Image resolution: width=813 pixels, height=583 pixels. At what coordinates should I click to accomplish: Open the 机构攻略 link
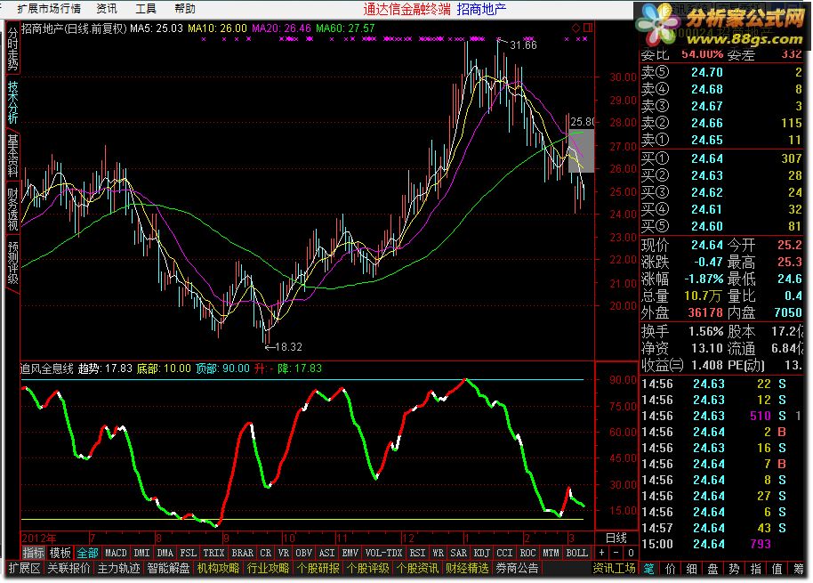(218, 569)
